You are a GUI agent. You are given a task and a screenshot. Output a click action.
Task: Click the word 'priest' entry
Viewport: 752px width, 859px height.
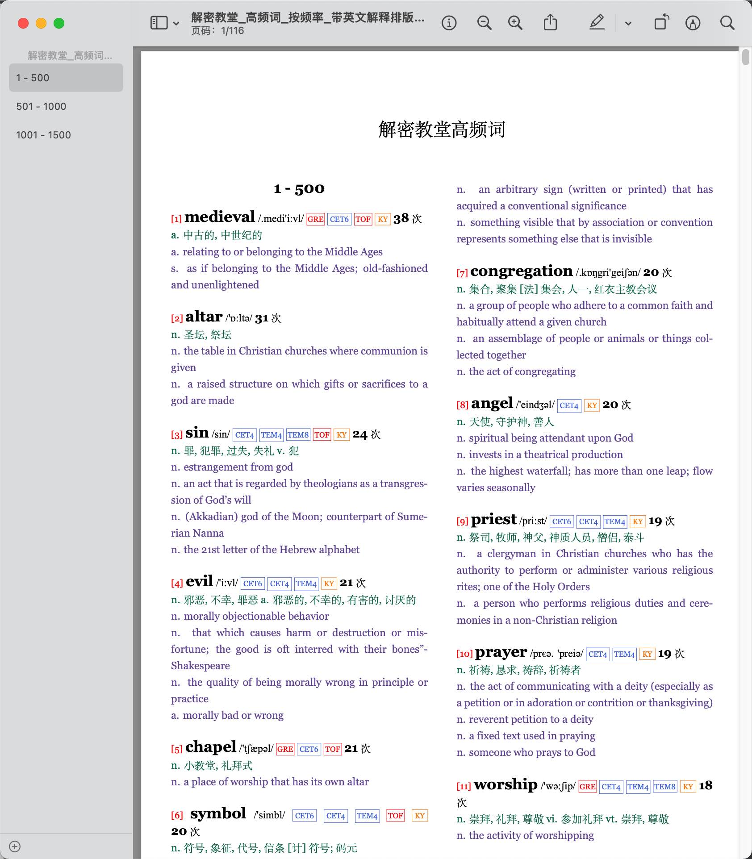pos(493,519)
